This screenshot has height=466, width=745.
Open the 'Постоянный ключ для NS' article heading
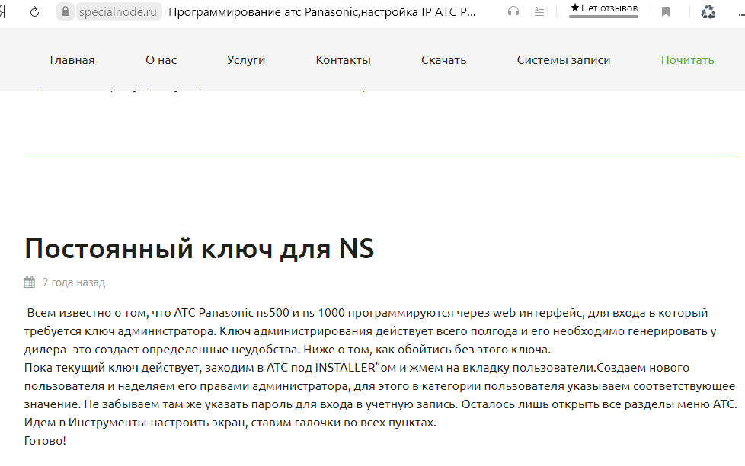[199, 249]
